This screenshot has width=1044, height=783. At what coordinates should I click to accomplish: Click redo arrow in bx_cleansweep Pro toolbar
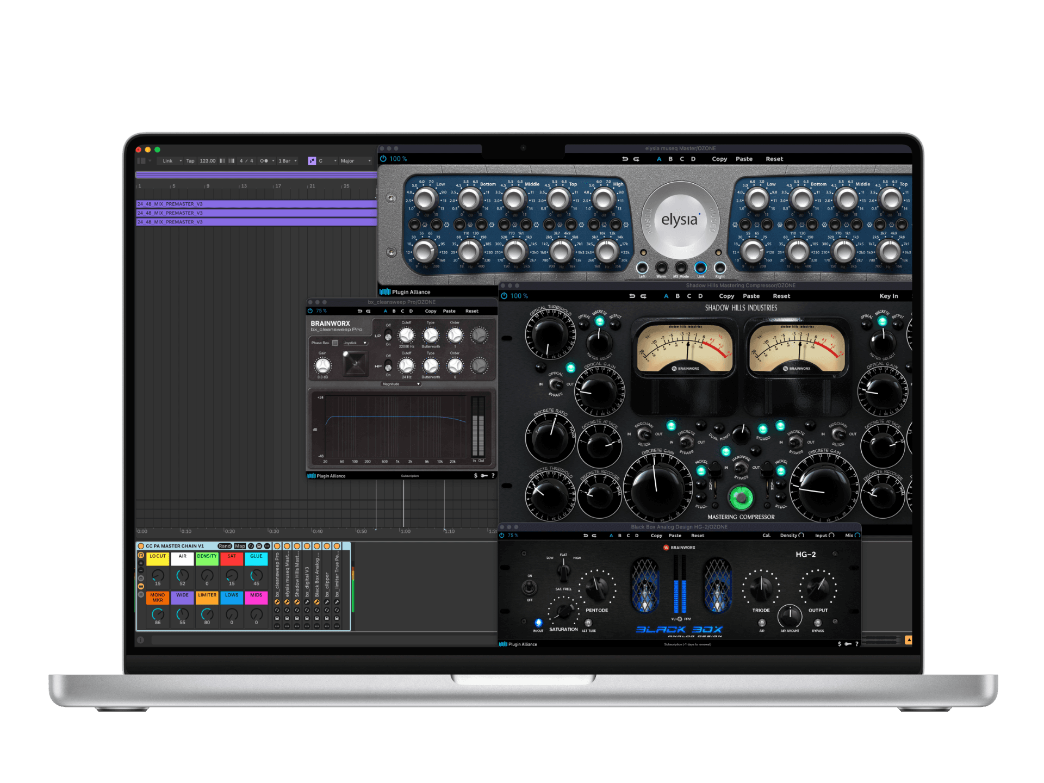tap(368, 311)
